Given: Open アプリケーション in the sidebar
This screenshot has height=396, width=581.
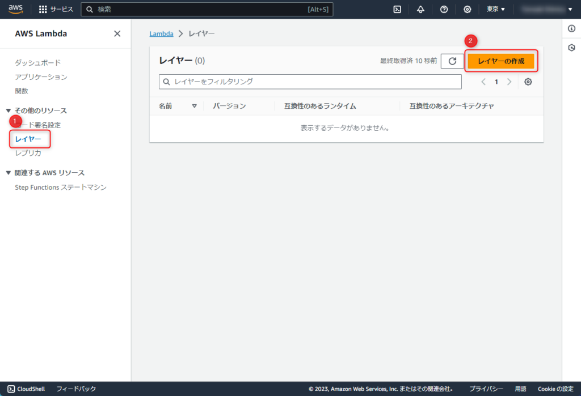Looking at the screenshot, I should pyautogui.click(x=41, y=77).
